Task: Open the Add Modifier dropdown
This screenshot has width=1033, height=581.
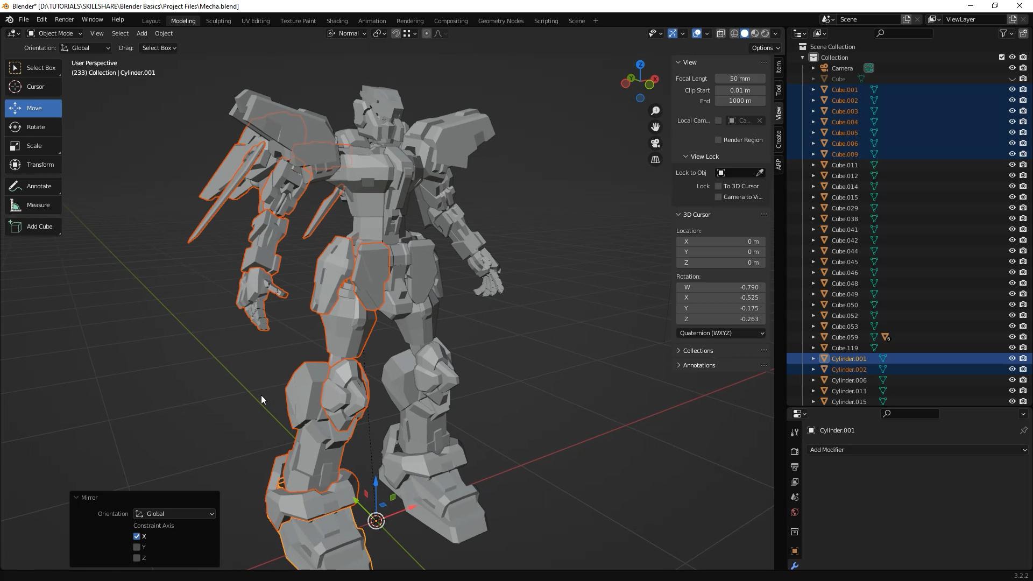Action: (918, 450)
